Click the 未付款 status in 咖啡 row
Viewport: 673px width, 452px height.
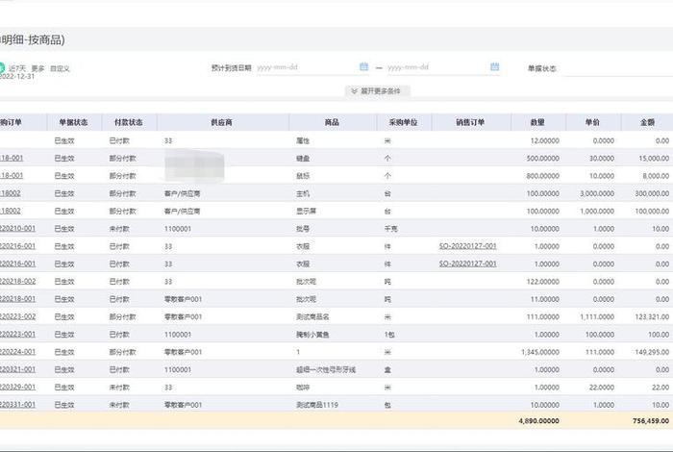tap(119, 388)
